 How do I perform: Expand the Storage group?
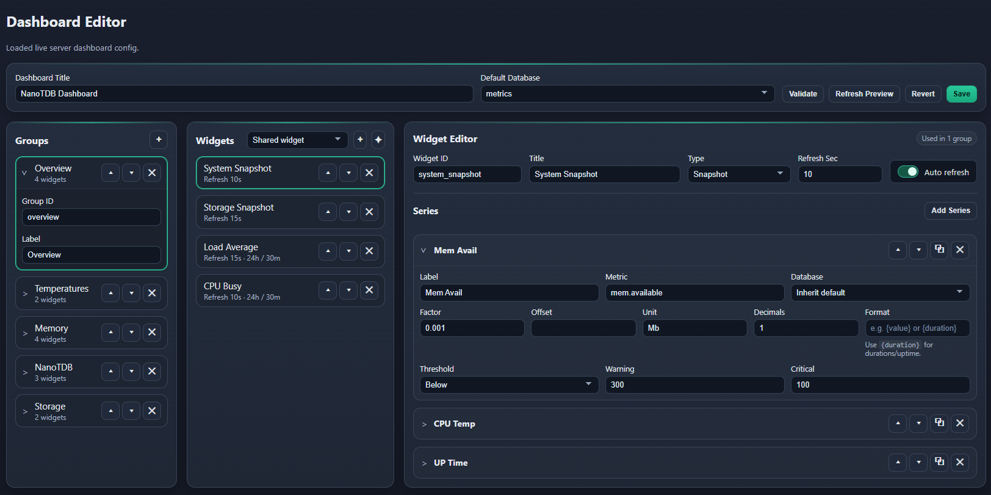25,411
